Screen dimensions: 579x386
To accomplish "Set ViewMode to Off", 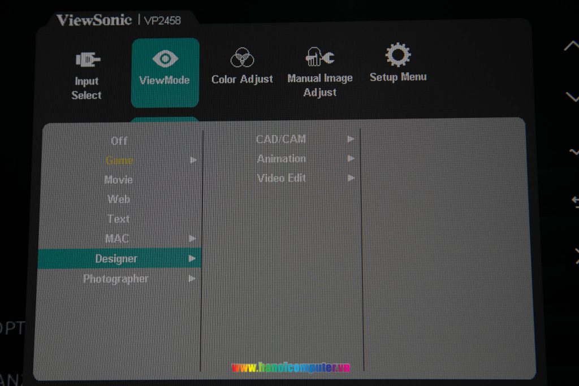I will (119, 141).
